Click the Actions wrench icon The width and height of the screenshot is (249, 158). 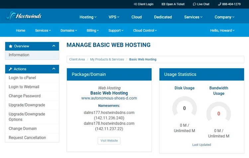pos(11,69)
